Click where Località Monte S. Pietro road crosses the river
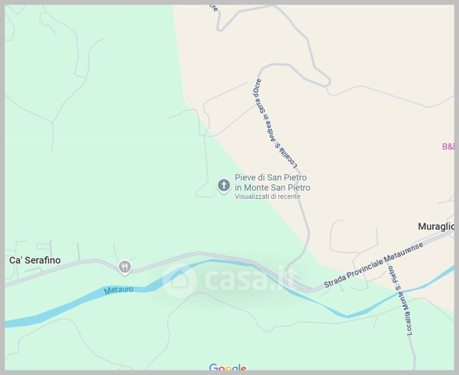This screenshot has width=459, height=375. [400, 292]
